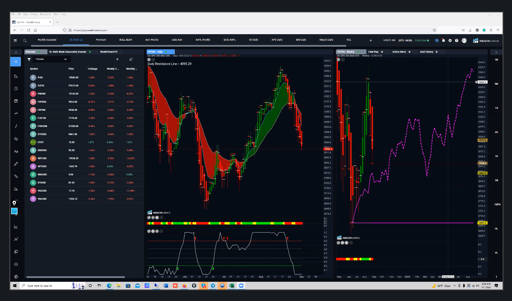
Task: Click the FSPXM - Weekly chart tab
Action: (x=351, y=52)
